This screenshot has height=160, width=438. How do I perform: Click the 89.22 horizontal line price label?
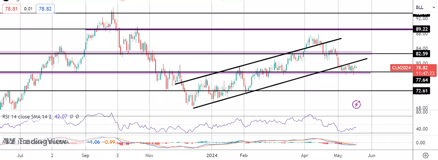(x=422, y=29)
